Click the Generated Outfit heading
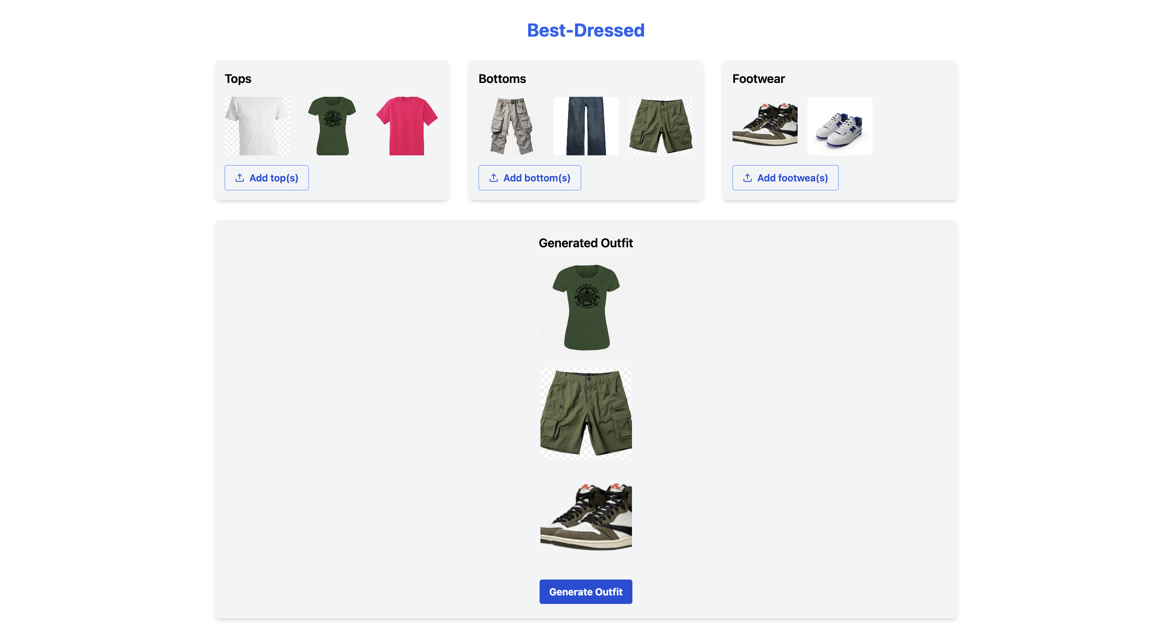Viewport: 1172px width, 632px height. point(586,243)
